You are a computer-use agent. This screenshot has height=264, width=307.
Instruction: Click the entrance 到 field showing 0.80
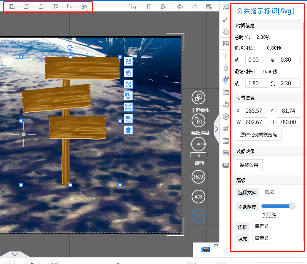(x=289, y=59)
